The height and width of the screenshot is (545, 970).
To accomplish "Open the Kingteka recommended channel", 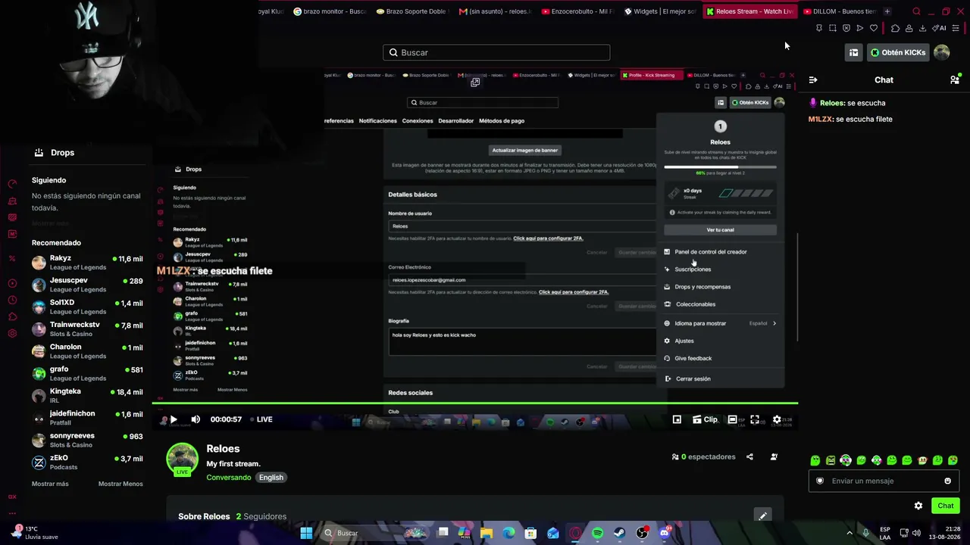I will pyautogui.click(x=87, y=396).
